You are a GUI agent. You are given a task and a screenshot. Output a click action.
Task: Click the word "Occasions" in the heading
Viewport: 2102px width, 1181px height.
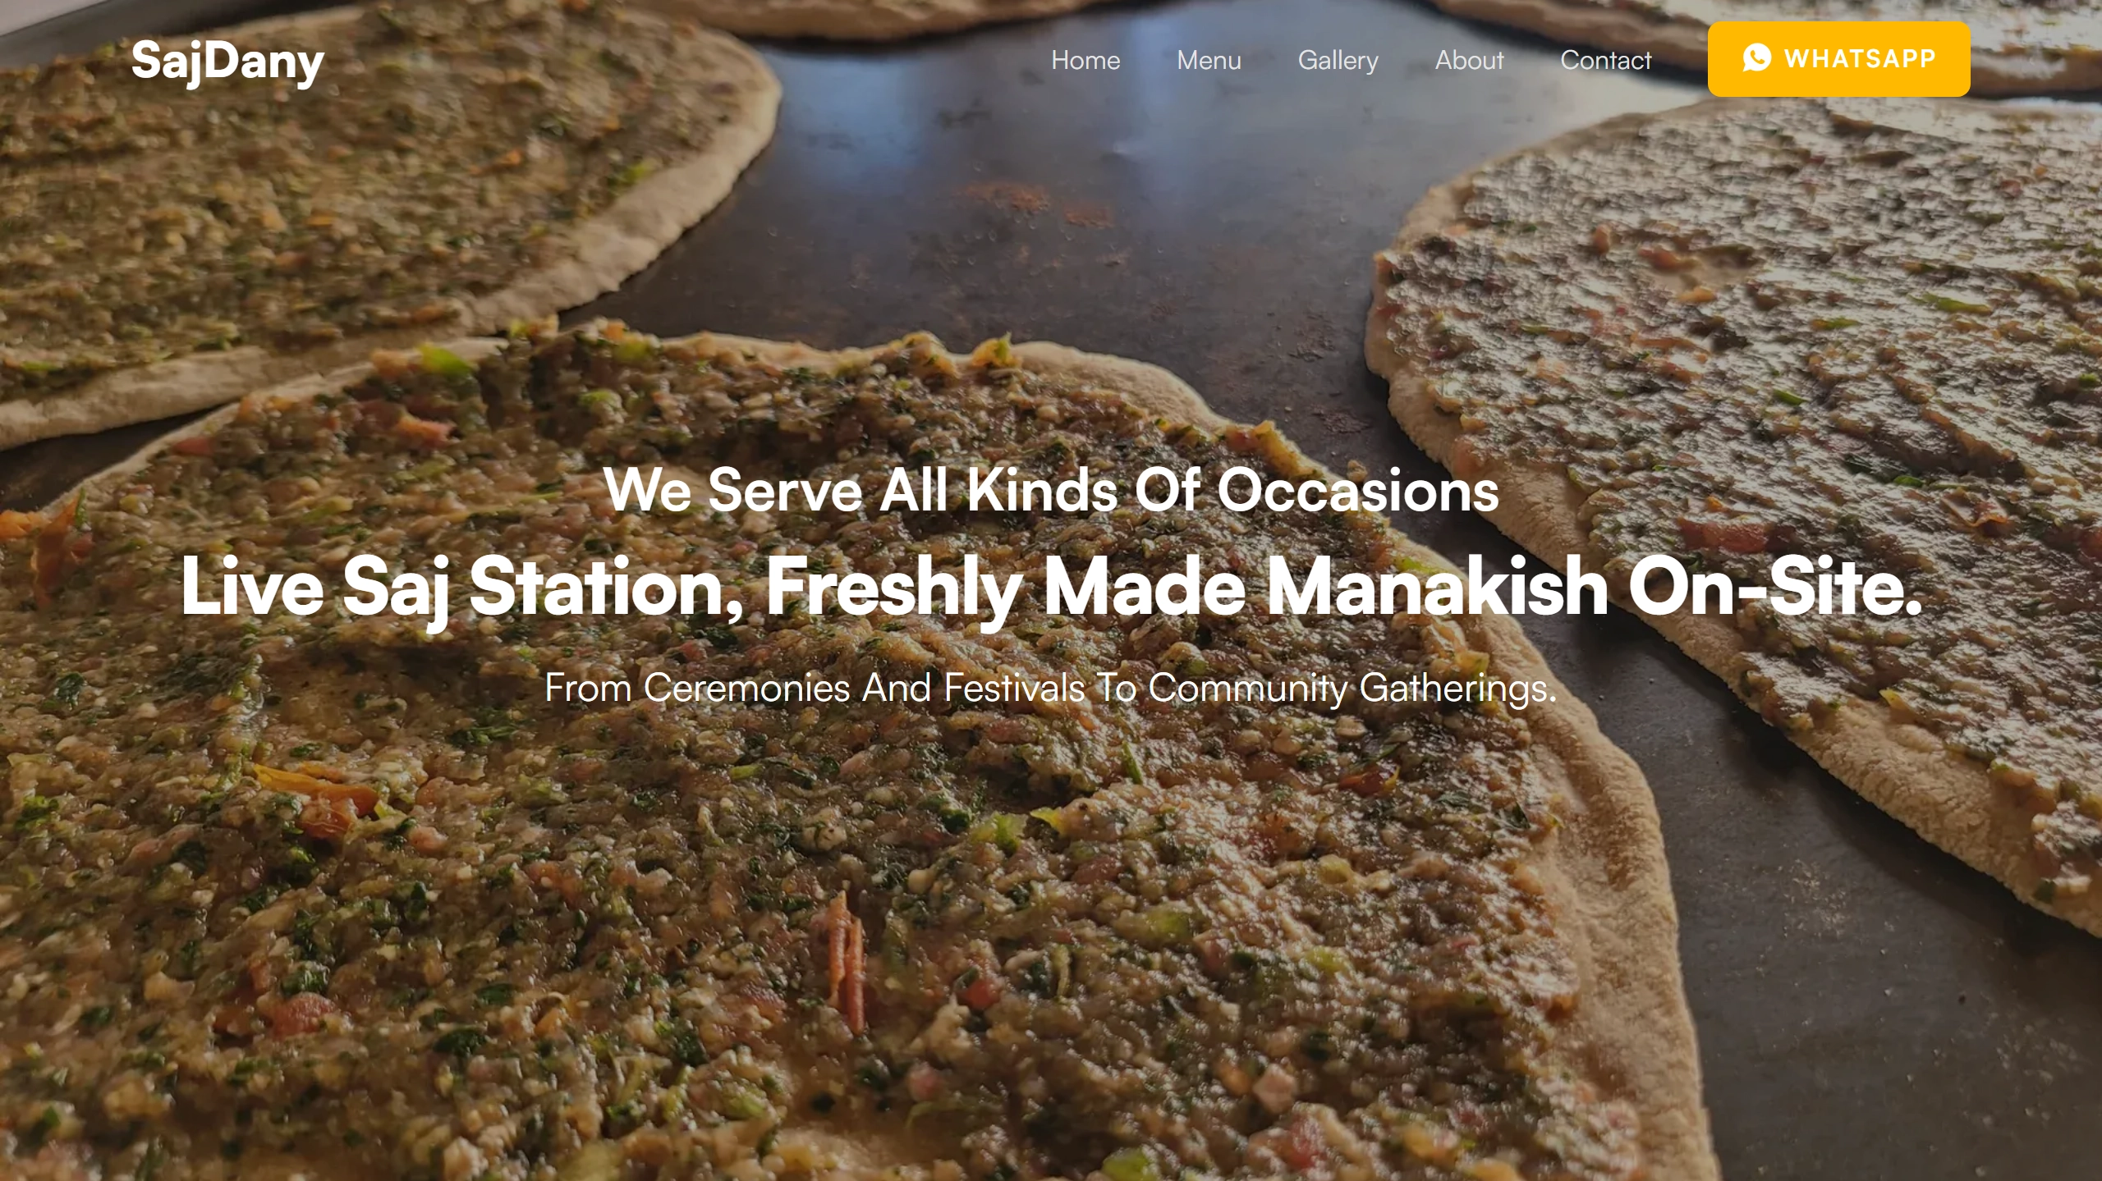point(1358,490)
